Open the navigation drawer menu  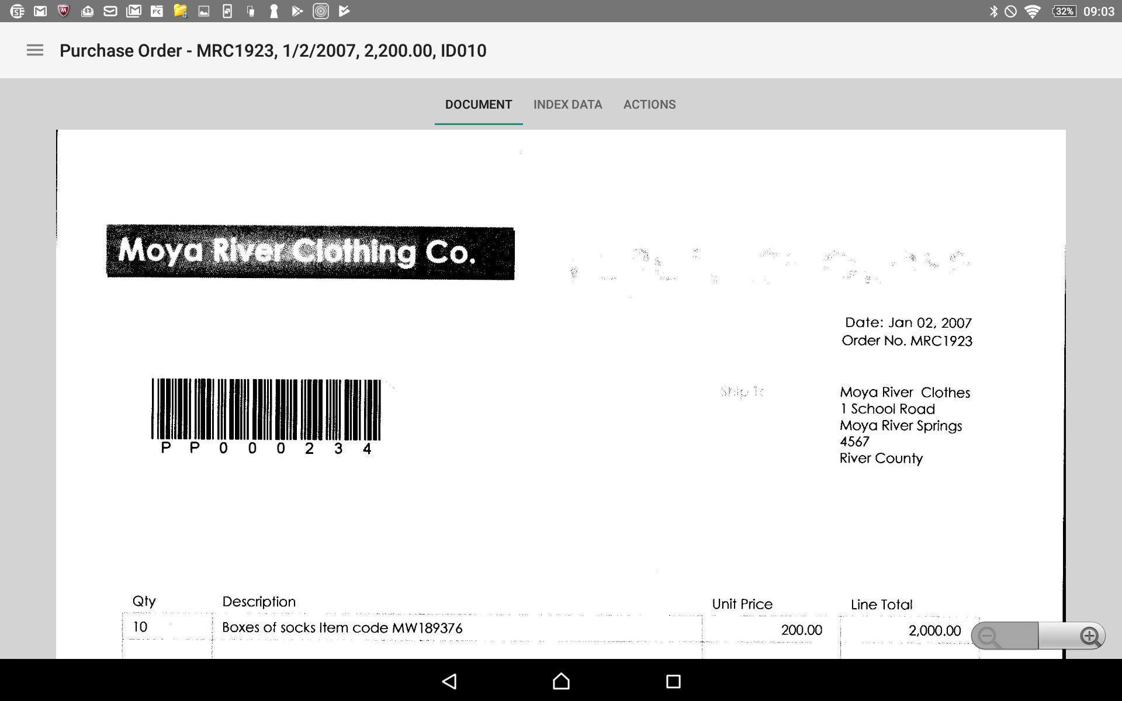pos(34,50)
